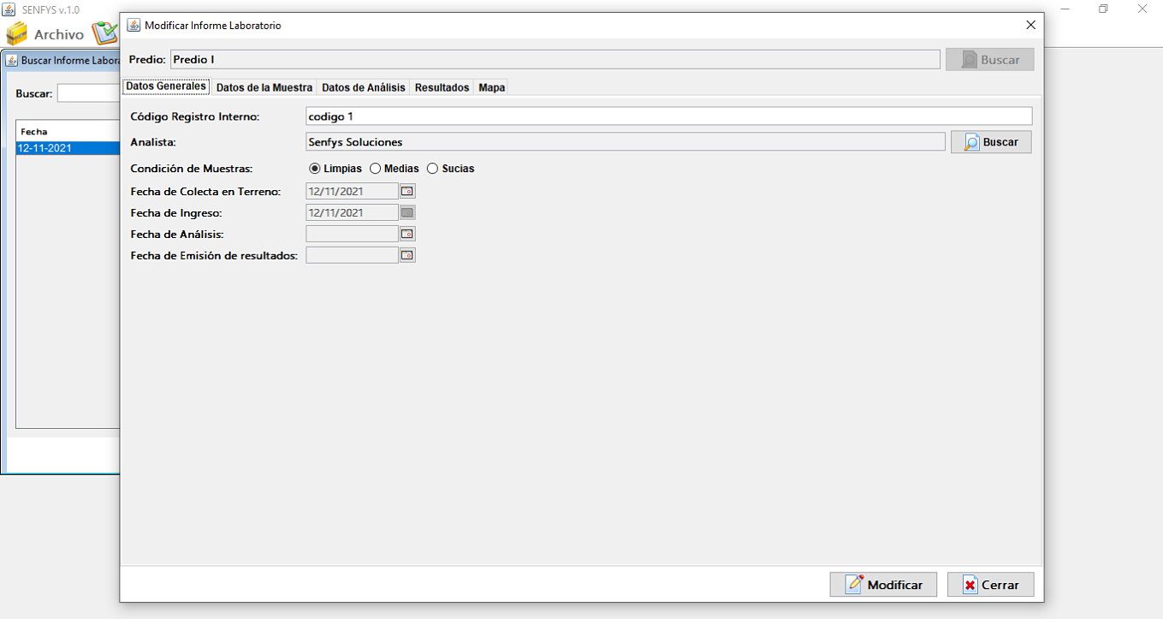Click Buscar button next to Analista
The image size is (1163, 619).
click(x=990, y=142)
